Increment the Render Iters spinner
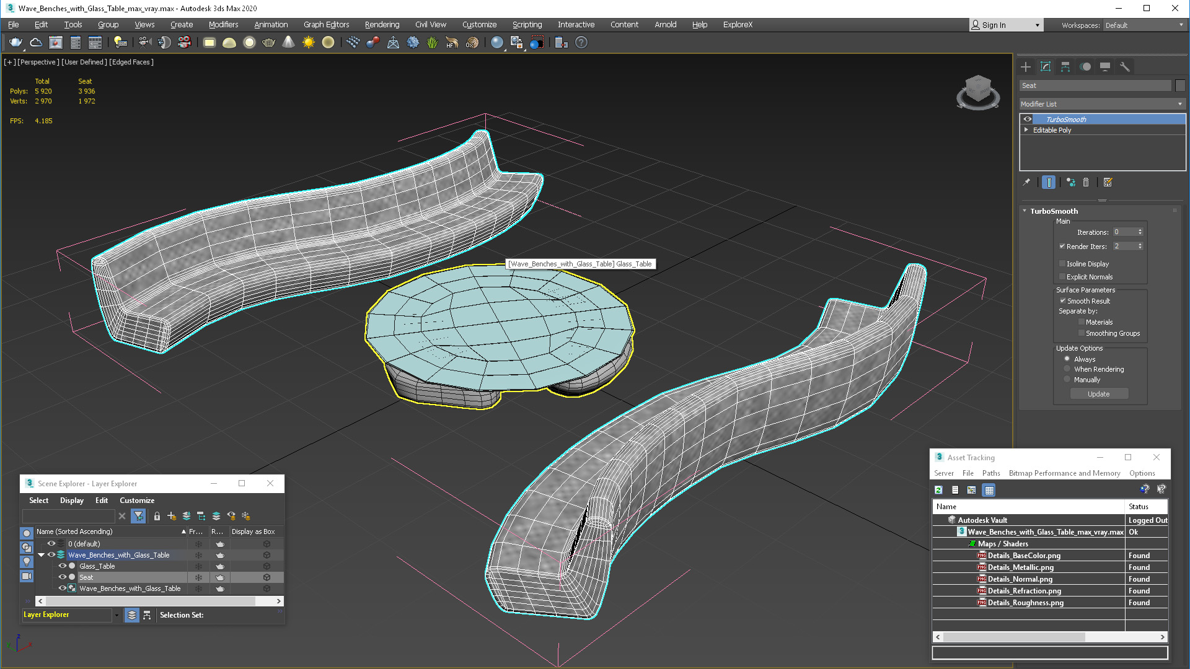The height and width of the screenshot is (669, 1190). click(x=1140, y=244)
